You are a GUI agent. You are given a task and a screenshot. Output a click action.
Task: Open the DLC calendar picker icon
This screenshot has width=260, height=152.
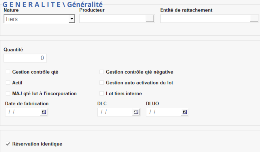[136, 112]
